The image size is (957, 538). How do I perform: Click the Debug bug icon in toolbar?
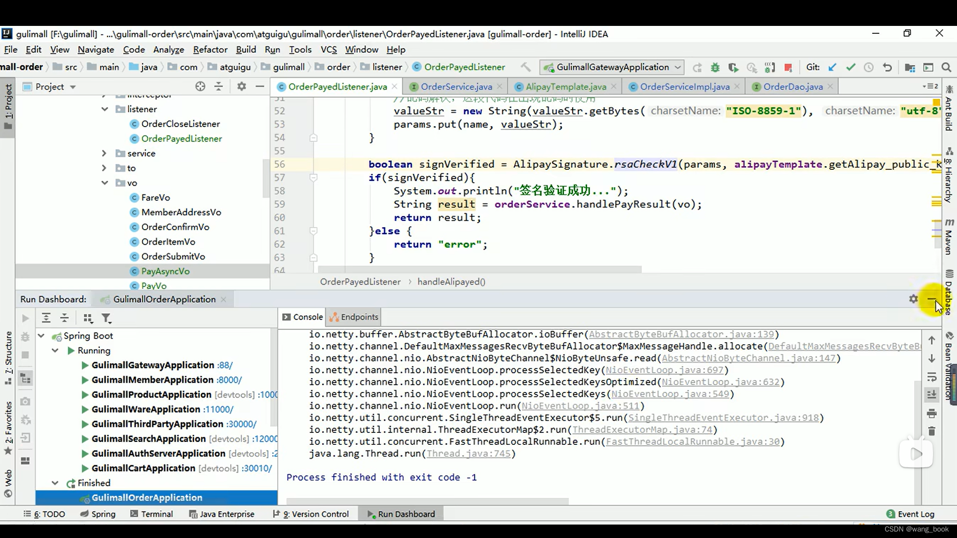[715, 67]
